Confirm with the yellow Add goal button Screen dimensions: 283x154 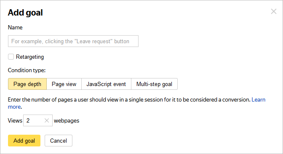coord(24,141)
